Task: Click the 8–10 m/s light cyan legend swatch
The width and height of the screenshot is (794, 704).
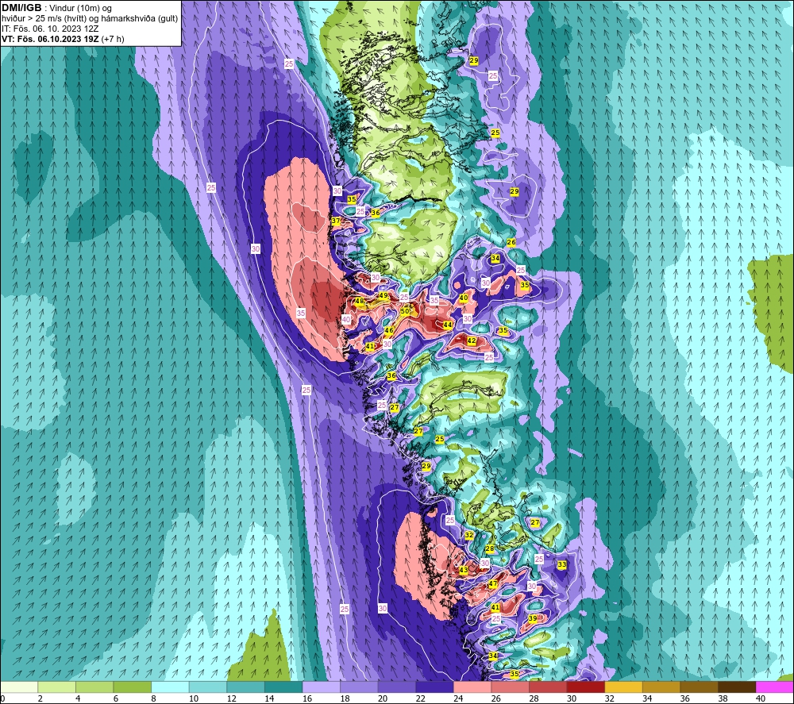Action: 170,687
